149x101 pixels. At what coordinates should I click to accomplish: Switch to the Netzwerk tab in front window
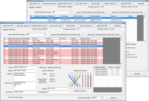(x=12, y=29)
